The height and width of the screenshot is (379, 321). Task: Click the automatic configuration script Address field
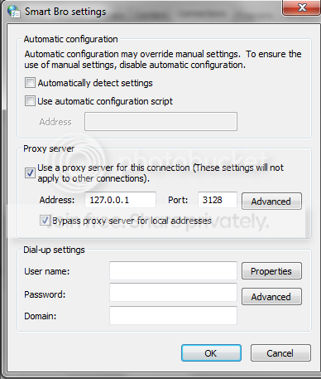pyautogui.click(x=160, y=121)
